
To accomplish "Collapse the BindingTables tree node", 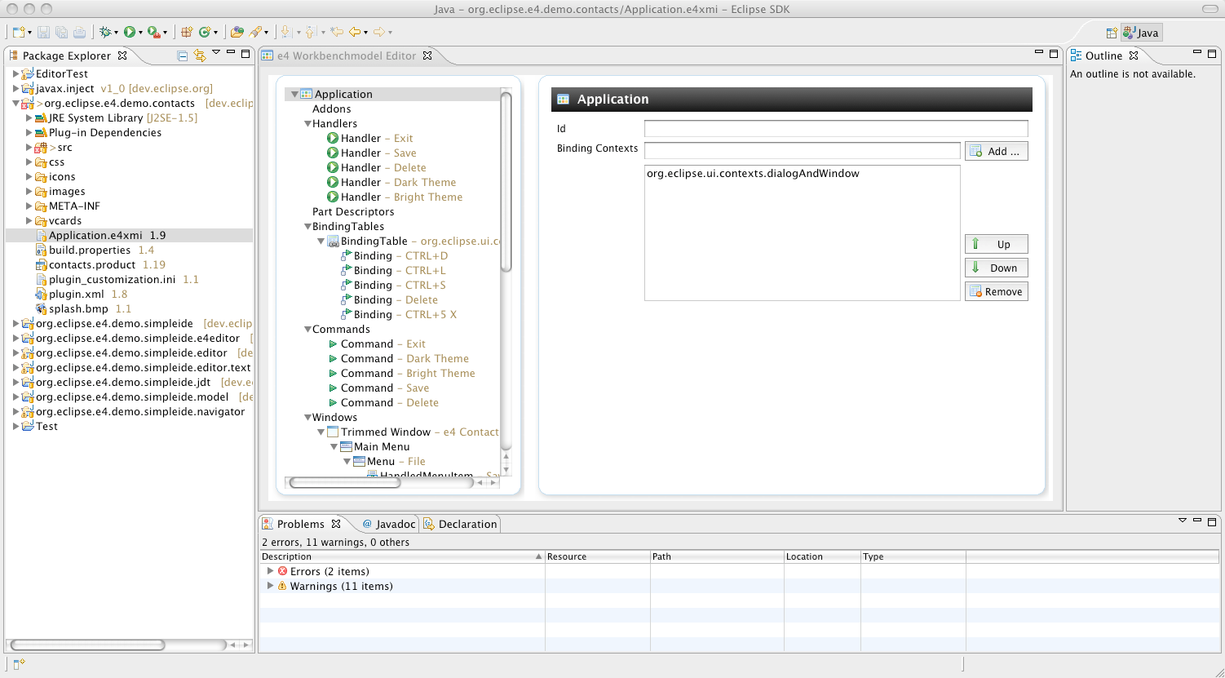I will tap(307, 227).
